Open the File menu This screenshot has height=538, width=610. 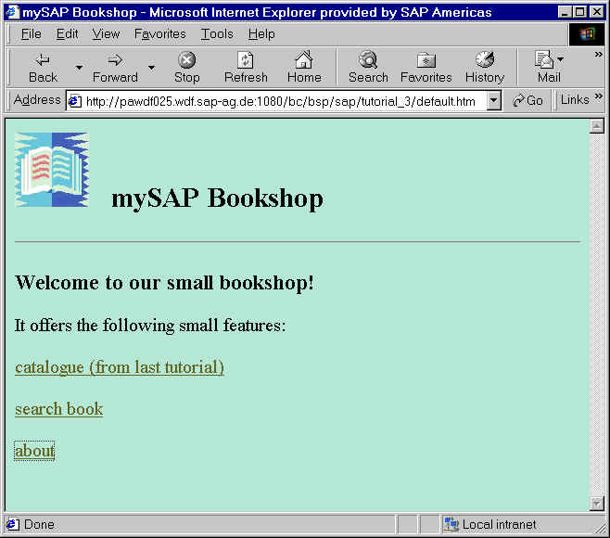pyautogui.click(x=31, y=33)
